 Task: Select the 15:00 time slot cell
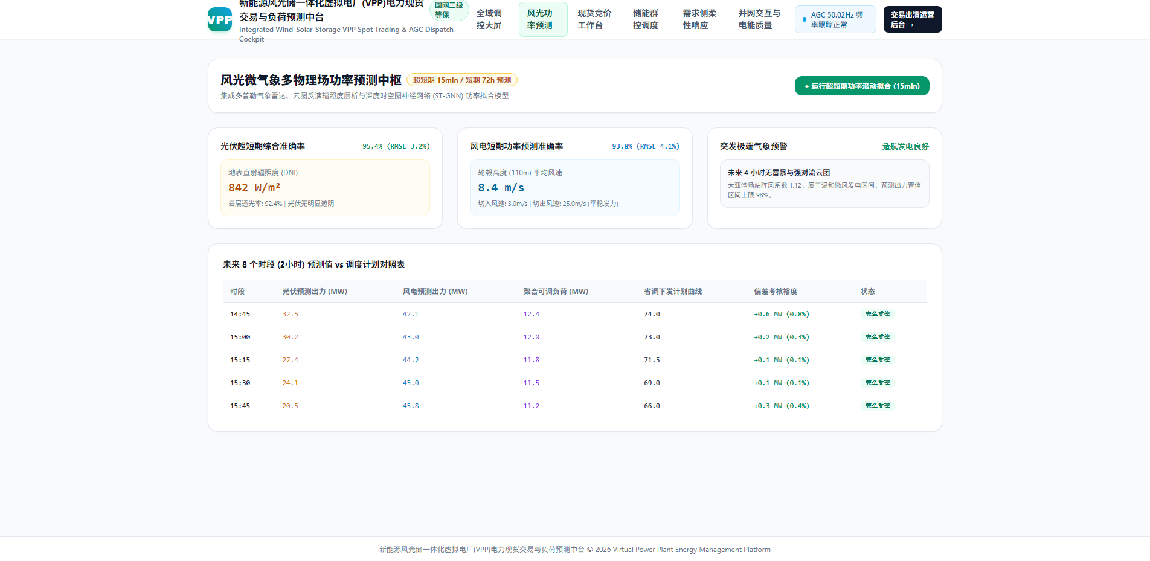point(240,337)
